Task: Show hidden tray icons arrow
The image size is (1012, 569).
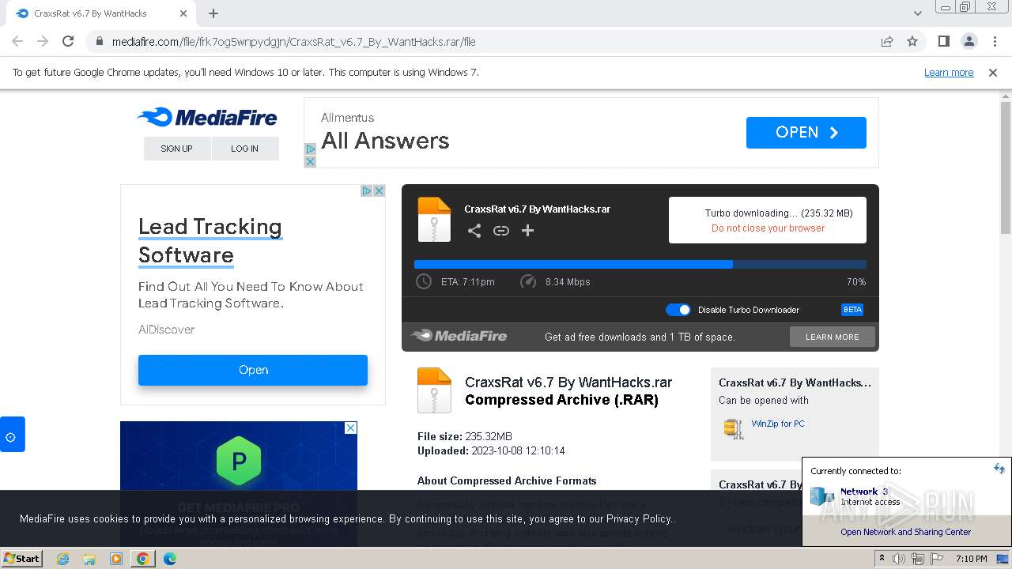Action: coord(882,559)
